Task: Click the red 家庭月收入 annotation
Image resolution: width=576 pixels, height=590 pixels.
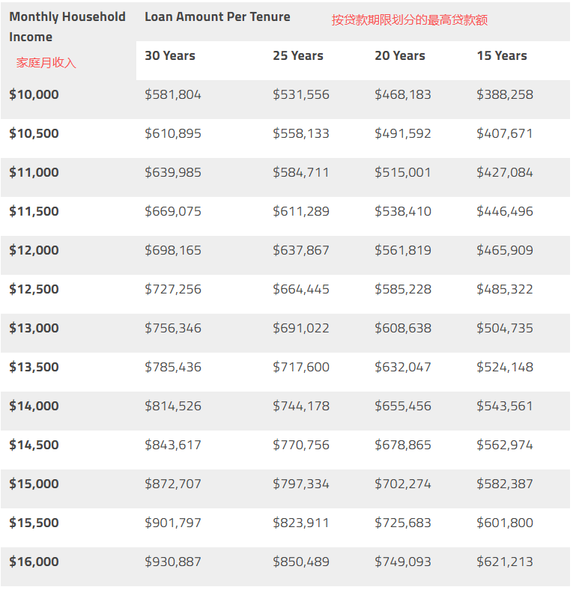Action: coord(46,63)
